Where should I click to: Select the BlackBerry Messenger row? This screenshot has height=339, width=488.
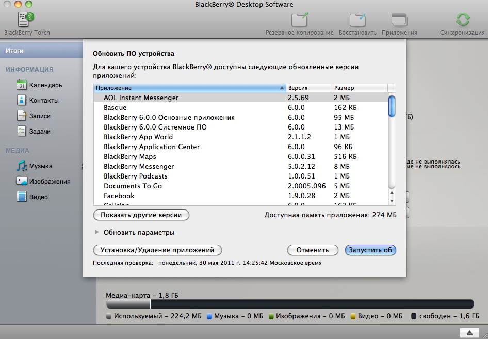[x=241, y=167]
